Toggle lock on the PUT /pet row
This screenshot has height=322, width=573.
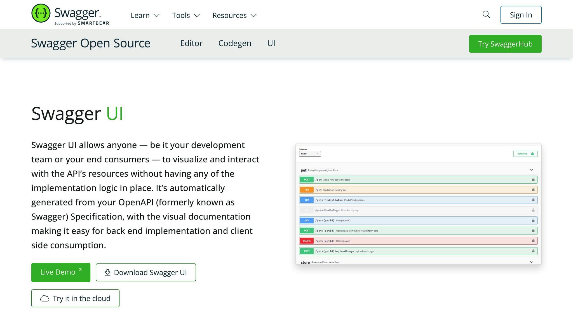coord(533,190)
